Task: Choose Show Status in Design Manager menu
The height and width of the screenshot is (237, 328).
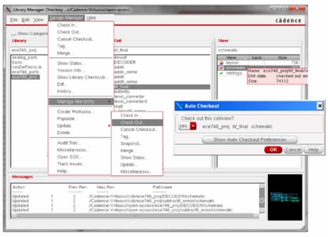Action: click(x=71, y=63)
